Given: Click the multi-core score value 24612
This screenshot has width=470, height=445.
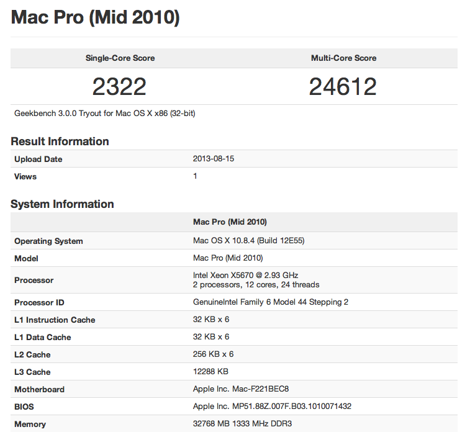Looking at the screenshot, I should [x=343, y=87].
